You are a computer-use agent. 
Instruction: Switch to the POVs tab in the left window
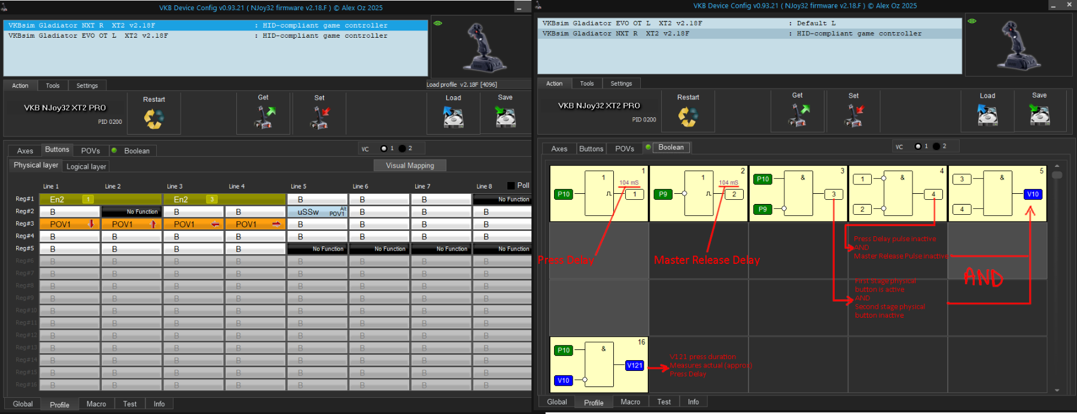tap(90, 151)
